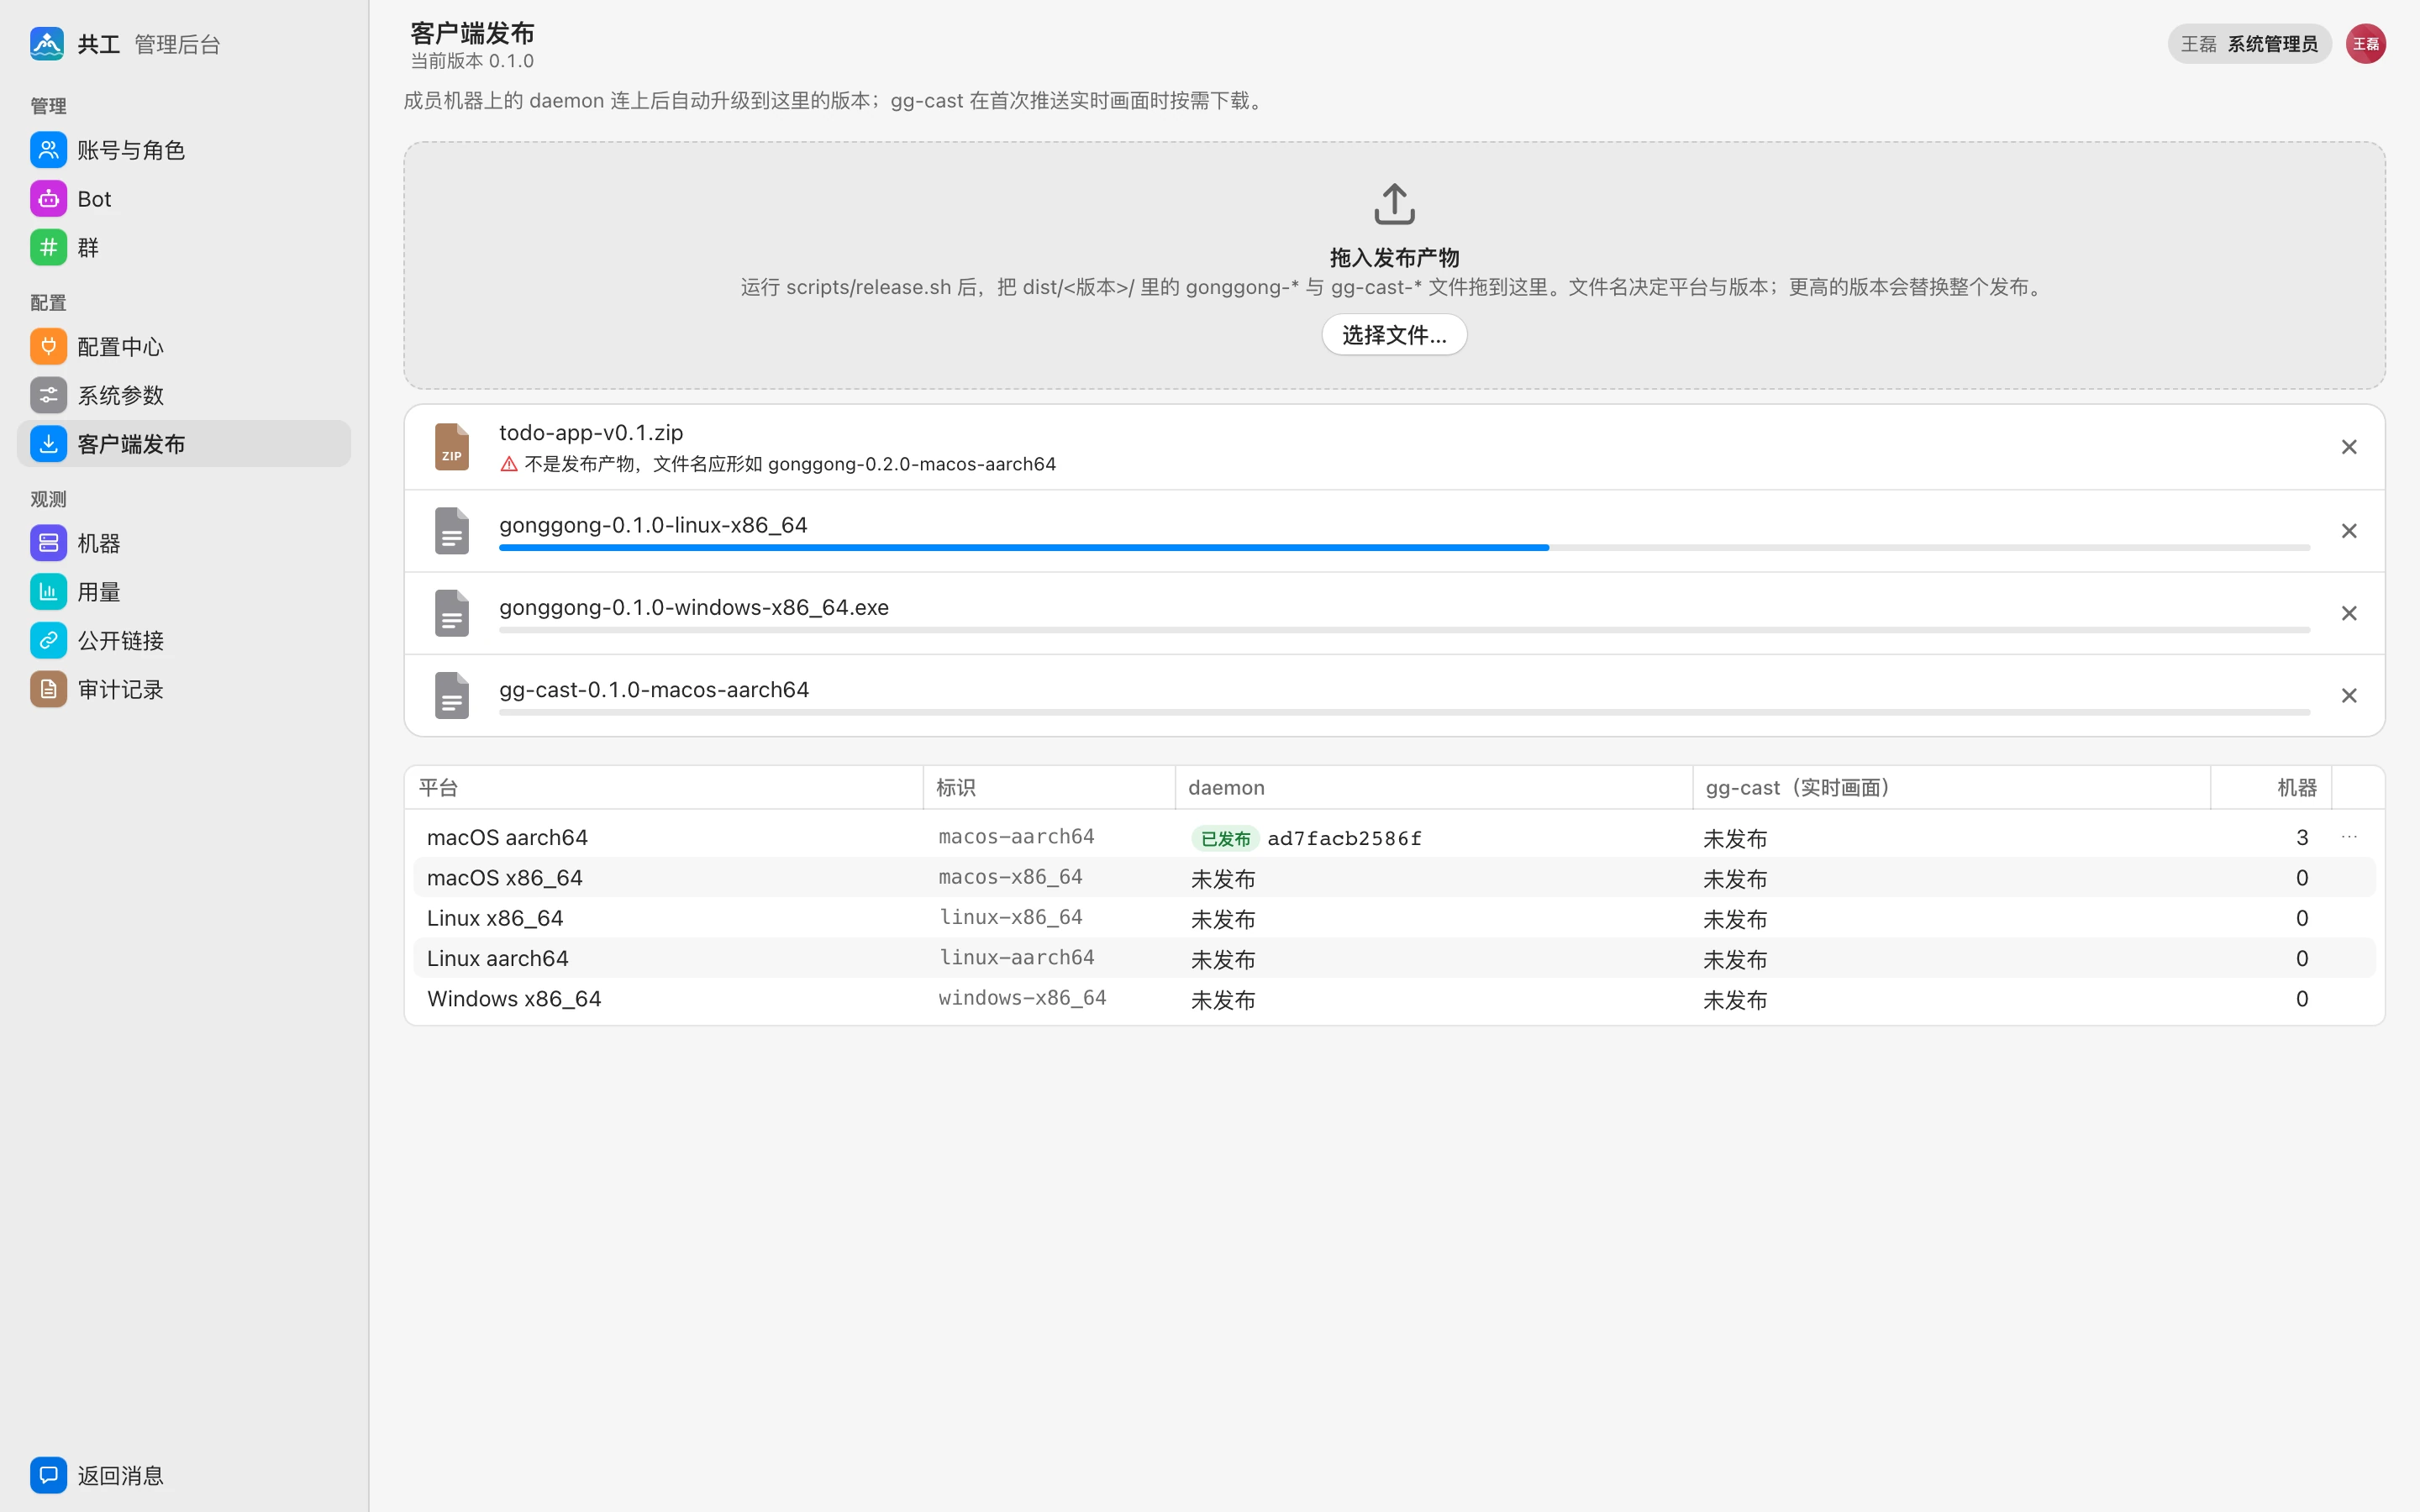
Task: Open the 系统参数 sliders icon
Action: (x=48, y=395)
